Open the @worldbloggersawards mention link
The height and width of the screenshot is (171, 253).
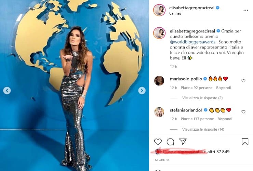[192, 42]
